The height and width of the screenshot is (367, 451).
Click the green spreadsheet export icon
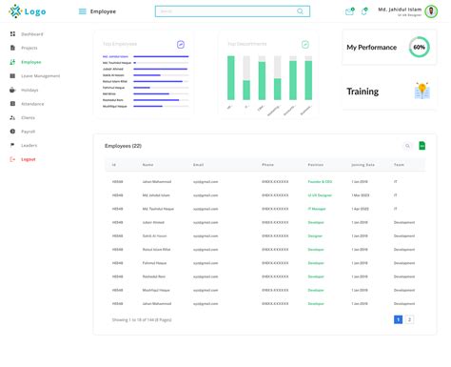pos(422,146)
